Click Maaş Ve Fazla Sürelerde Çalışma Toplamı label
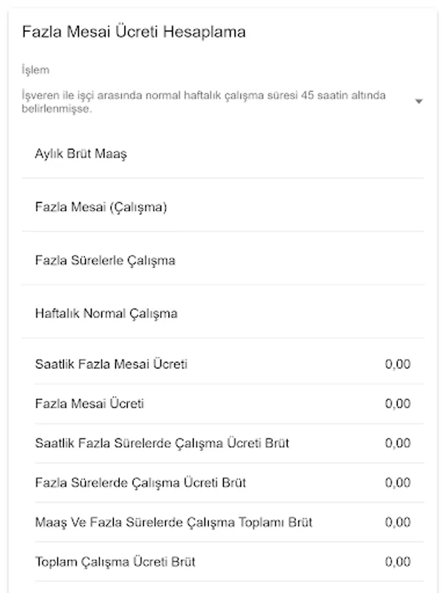Image resolution: width=445 pixels, height=593 pixels. (173, 522)
